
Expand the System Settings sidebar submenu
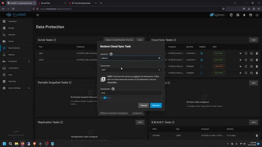[x=29, y=88]
